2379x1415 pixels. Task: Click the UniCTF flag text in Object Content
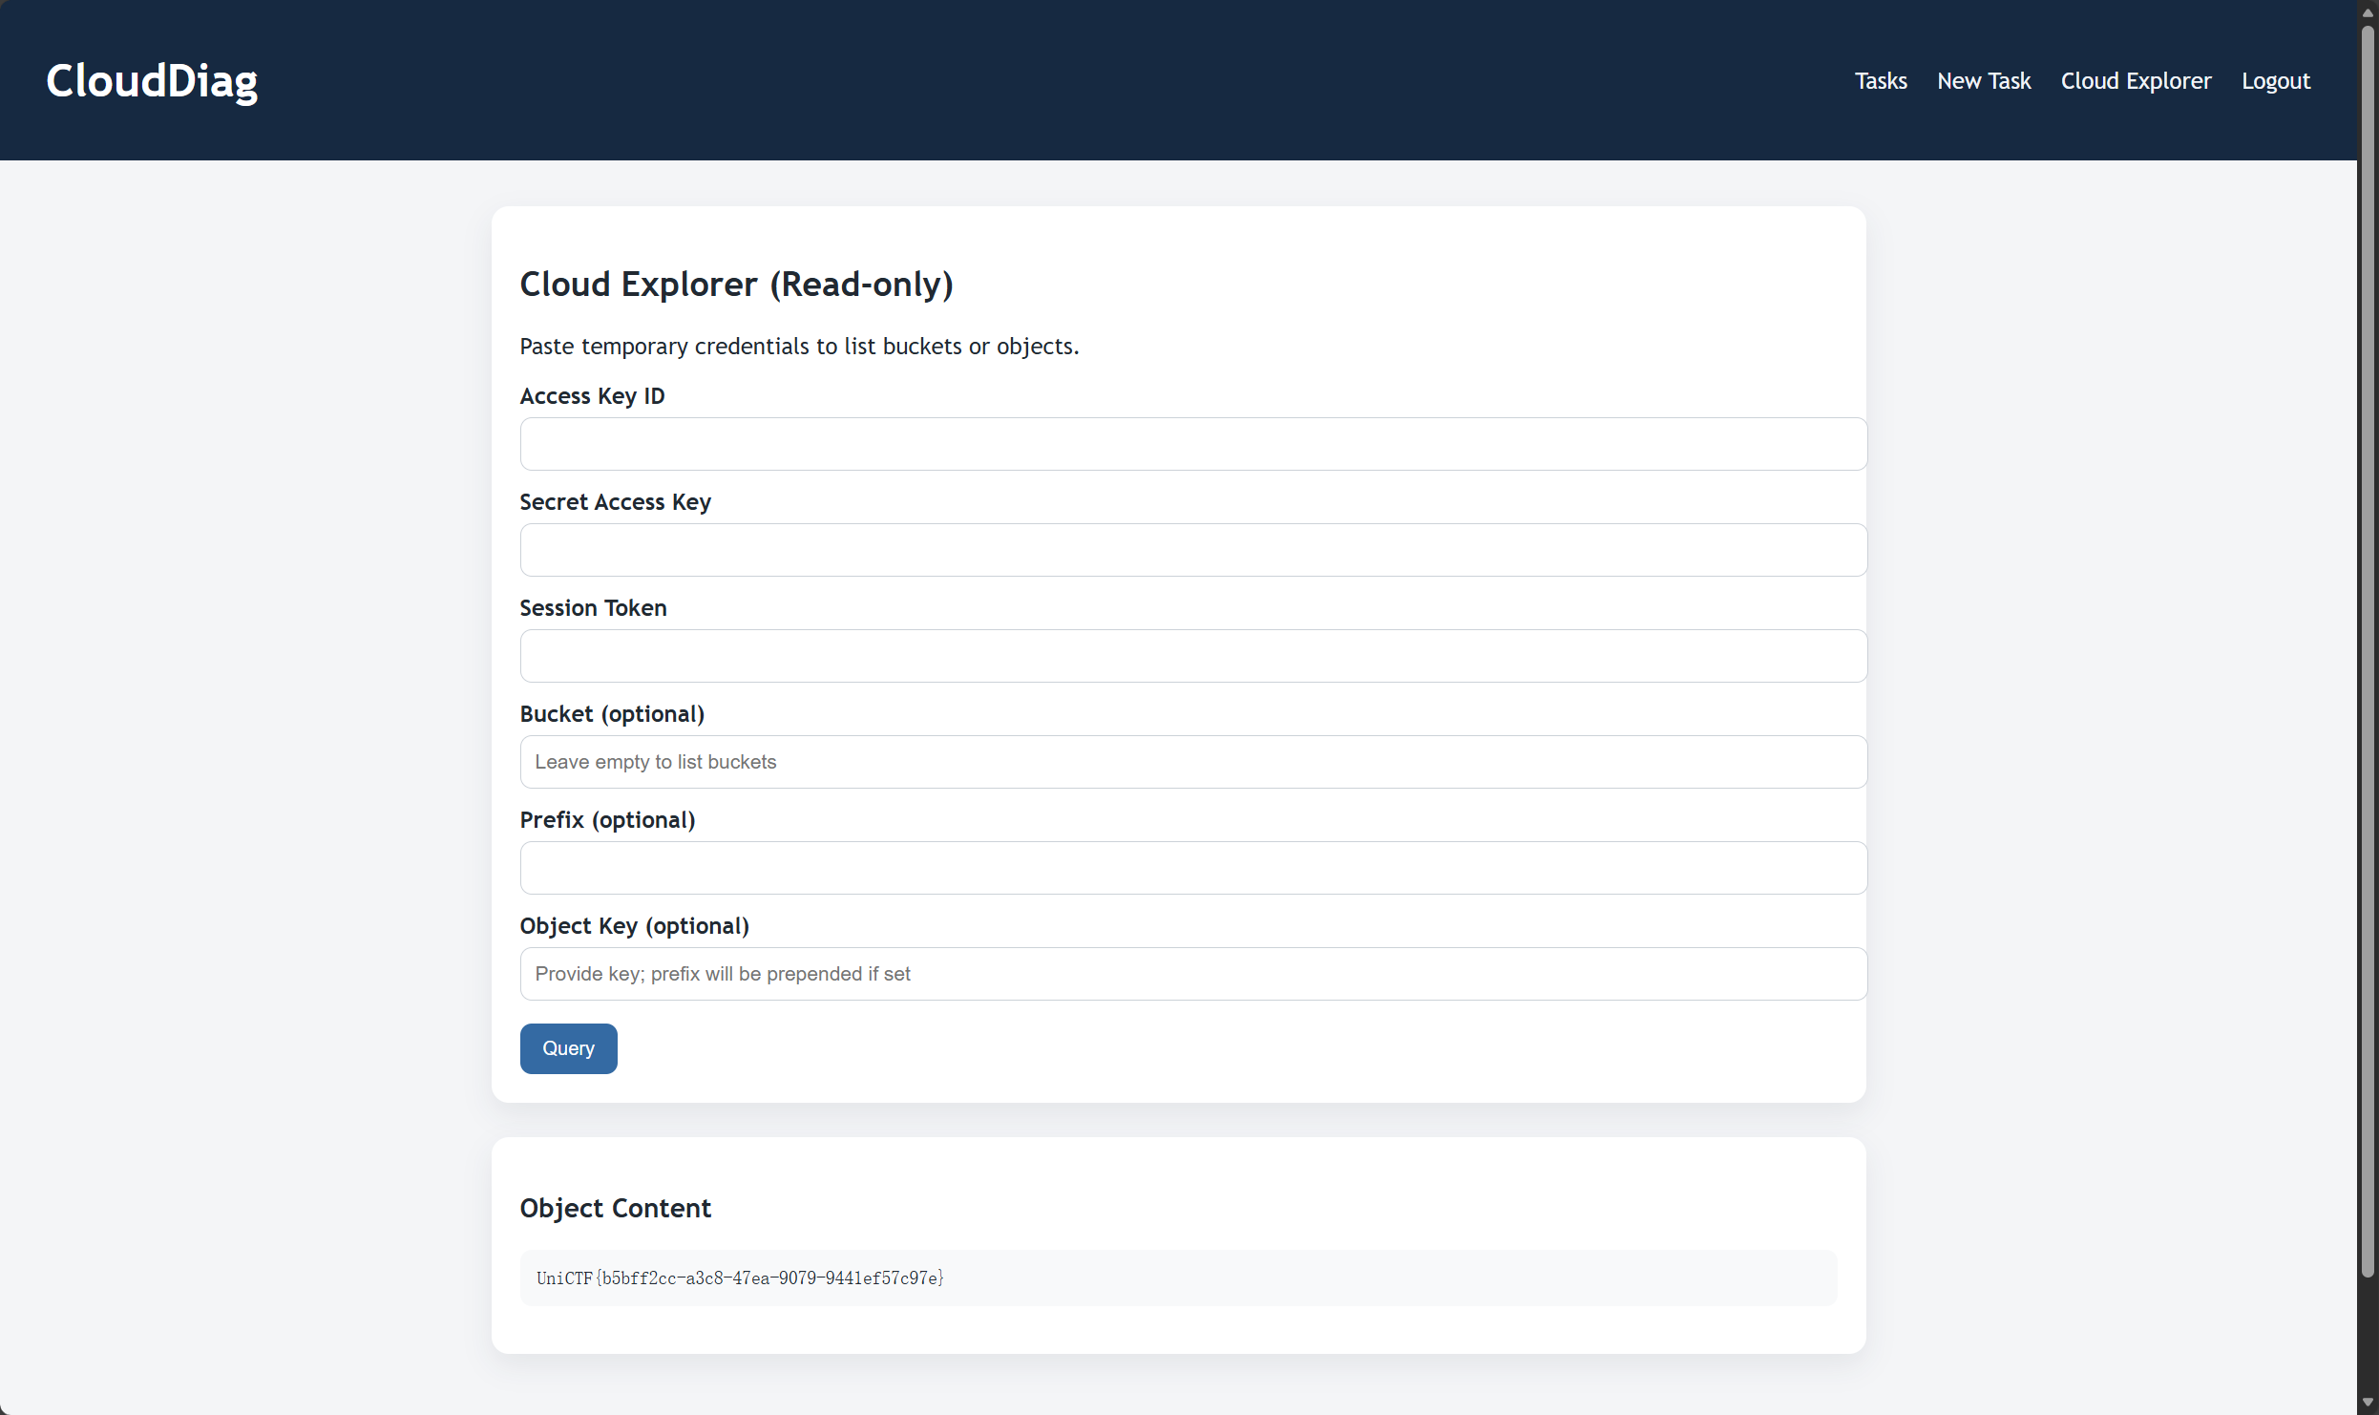[x=740, y=1278]
